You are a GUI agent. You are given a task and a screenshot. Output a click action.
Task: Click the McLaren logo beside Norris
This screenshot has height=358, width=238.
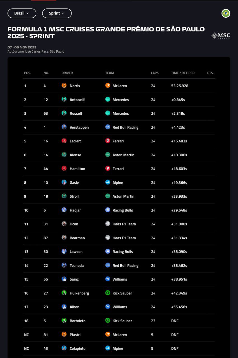[x=108, y=86]
